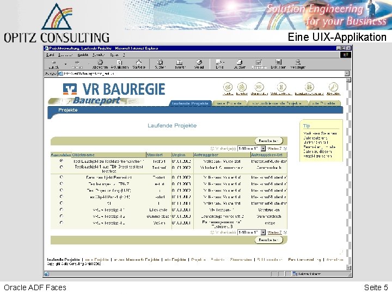The width and height of the screenshot is (392, 294).
Task: Click the footer link Abmelden
Action: (335, 260)
